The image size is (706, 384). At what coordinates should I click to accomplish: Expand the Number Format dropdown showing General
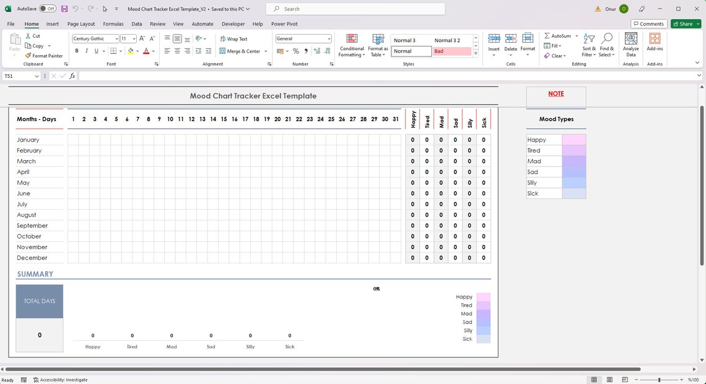pos(328,38)
